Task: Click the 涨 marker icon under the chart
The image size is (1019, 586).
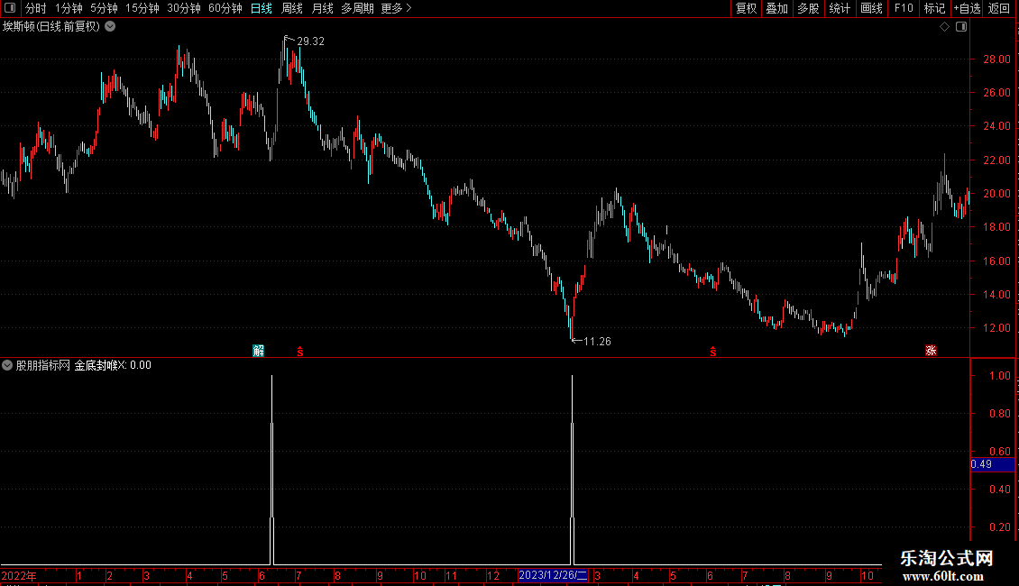Action: pos(932,351)
